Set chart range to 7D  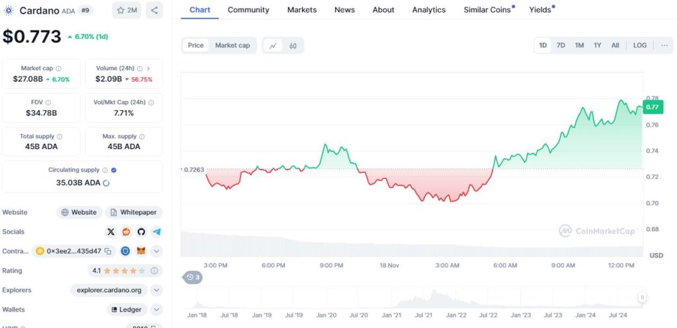click(561, 46)
